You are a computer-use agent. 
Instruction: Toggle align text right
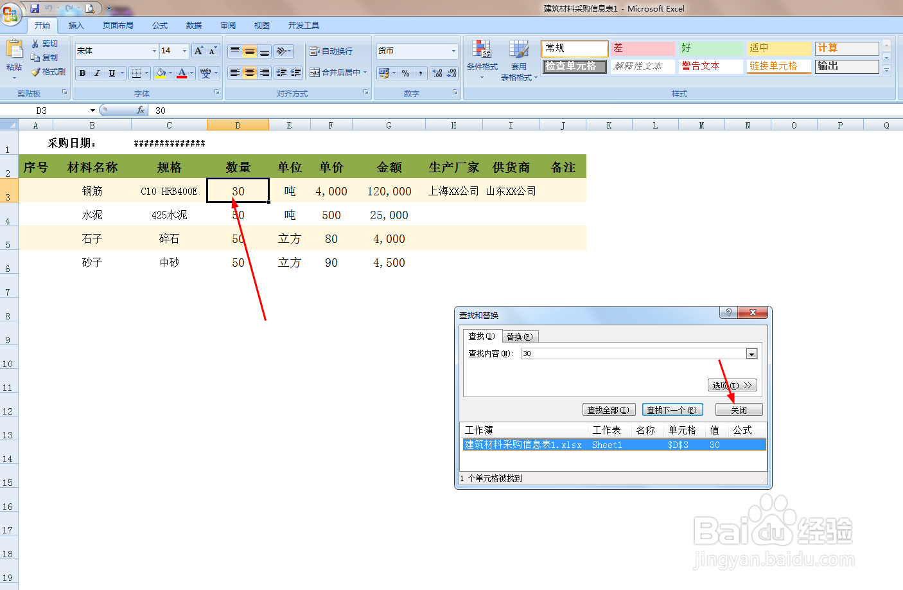click(264, 73)
